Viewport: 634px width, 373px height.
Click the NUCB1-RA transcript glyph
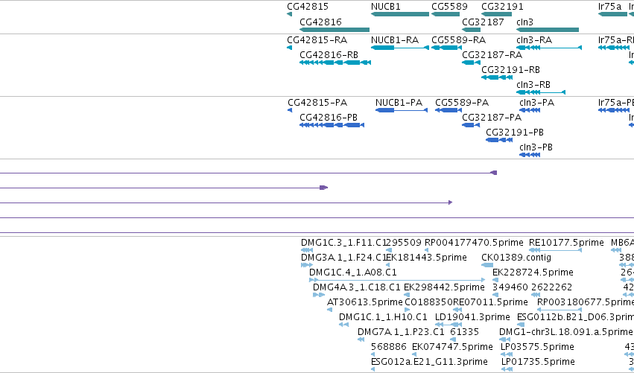(x=400, y=48)
